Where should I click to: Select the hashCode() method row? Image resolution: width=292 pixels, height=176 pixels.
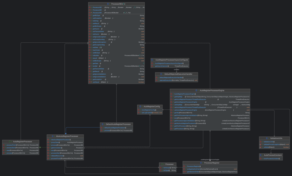coord(116,50)
